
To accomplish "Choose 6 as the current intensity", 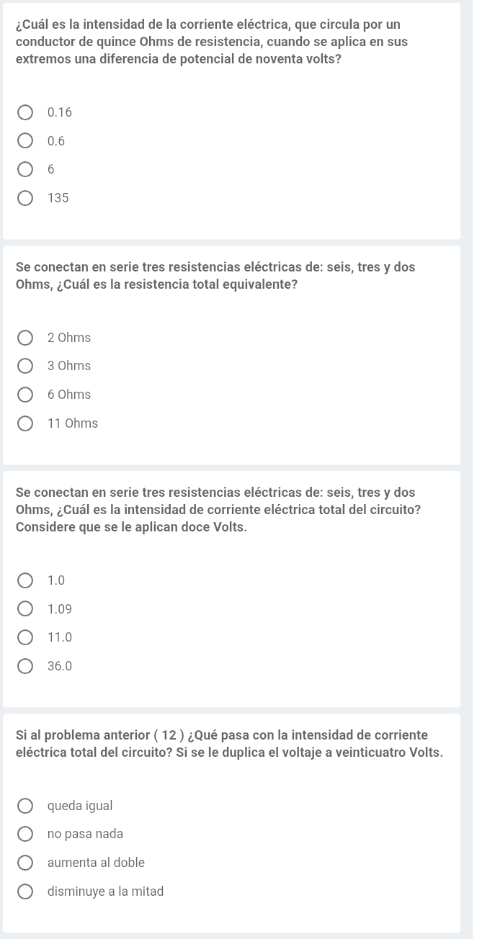I will (25, 170).
